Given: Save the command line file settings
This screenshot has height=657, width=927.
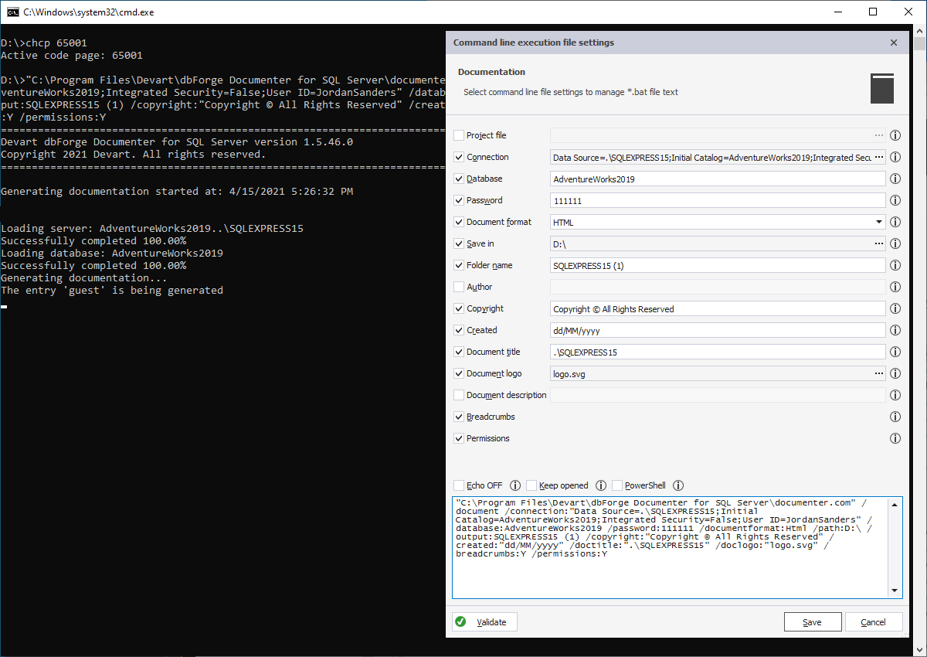Looking at the screenshot, I should coord(813,621).
